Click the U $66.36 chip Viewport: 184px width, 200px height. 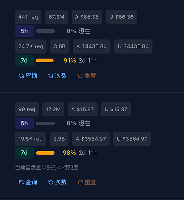click(x=122, y=17)
